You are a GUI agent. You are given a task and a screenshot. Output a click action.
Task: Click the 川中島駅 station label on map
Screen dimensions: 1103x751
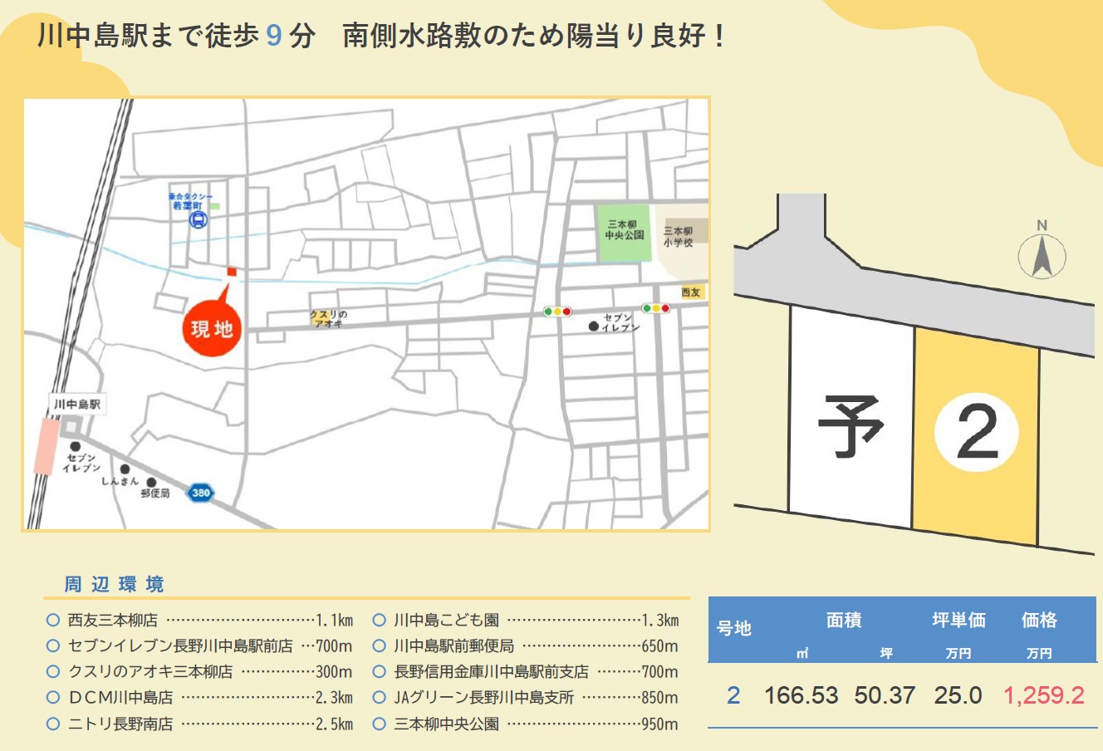[76, 405]
